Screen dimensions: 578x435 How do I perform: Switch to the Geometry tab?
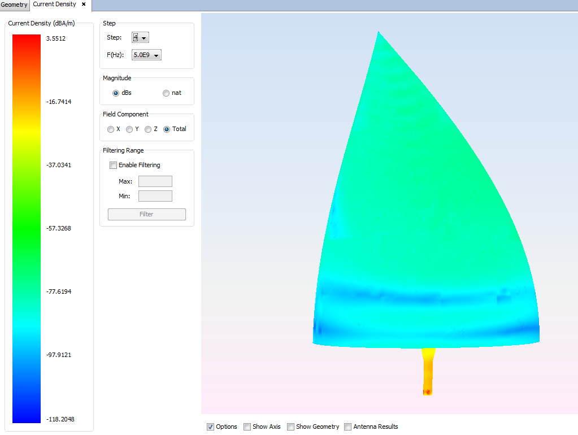14,5
